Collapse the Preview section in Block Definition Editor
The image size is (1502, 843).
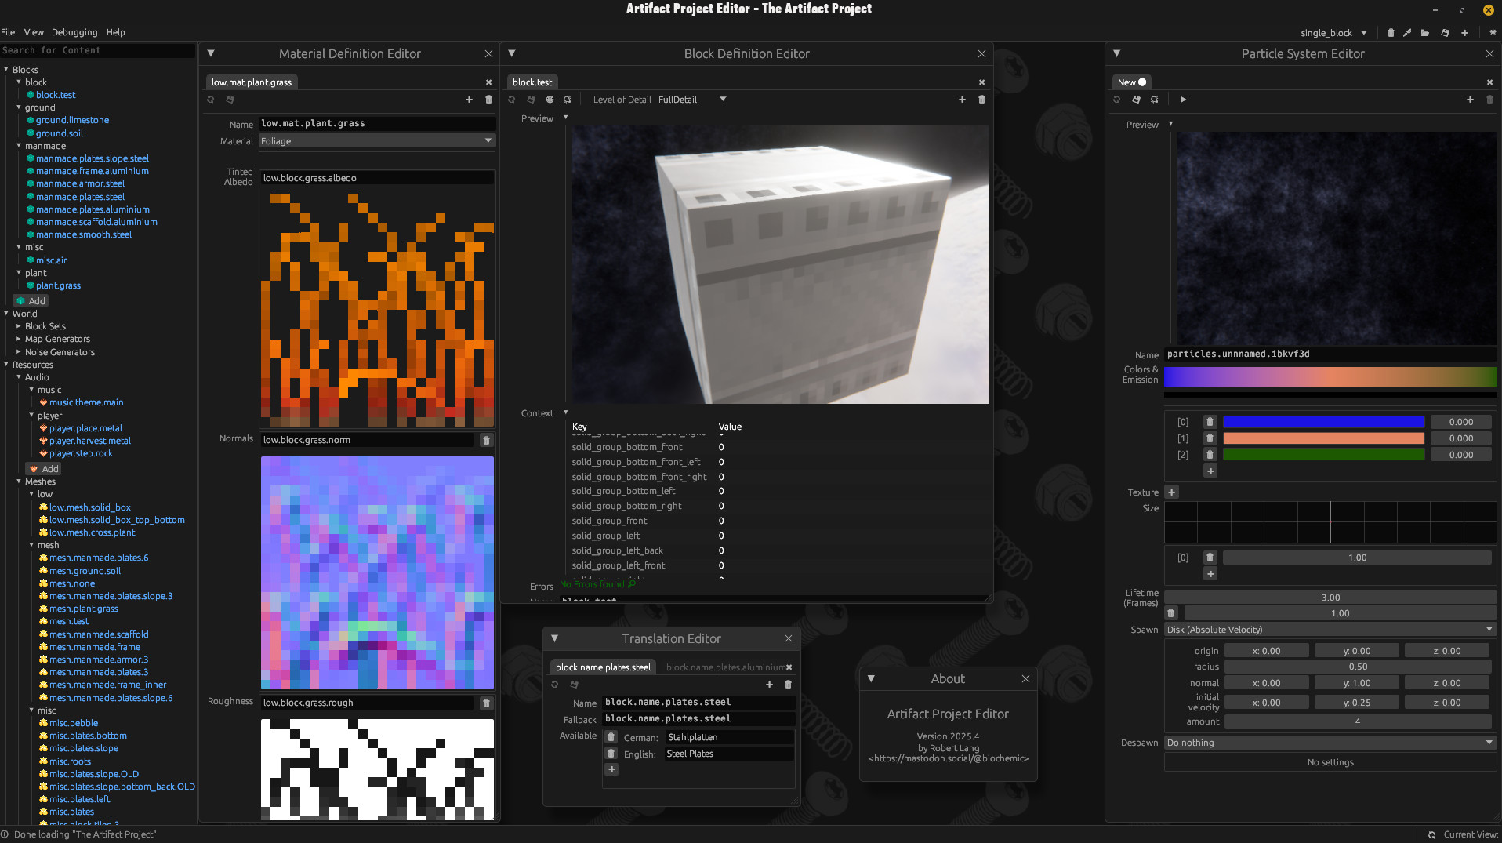tap(565, 118)
